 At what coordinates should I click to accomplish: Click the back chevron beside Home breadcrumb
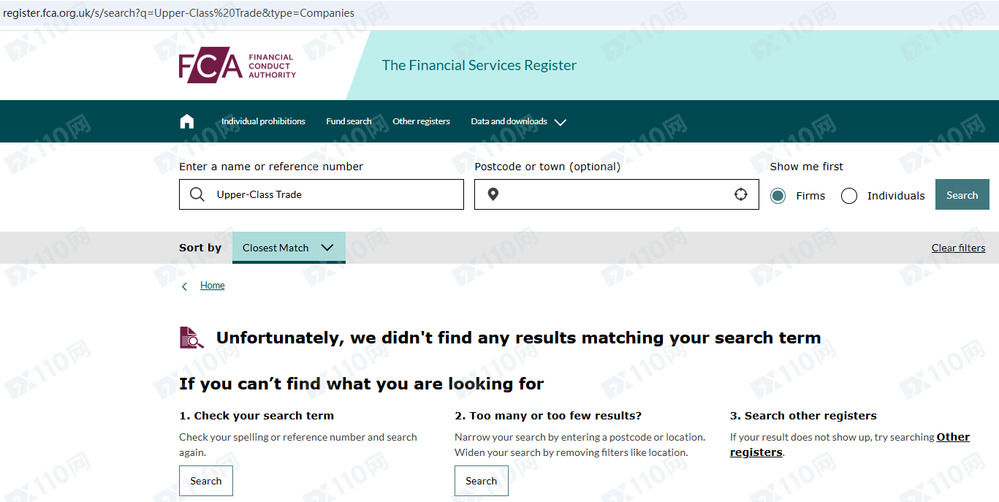(185, 286)
